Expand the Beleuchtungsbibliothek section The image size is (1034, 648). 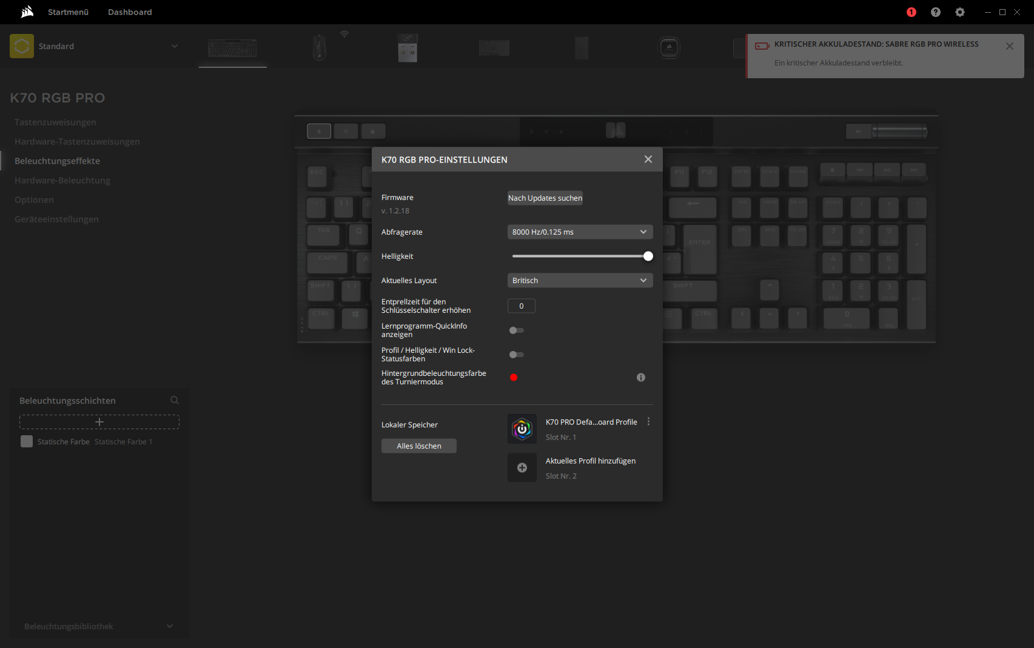[170, 626]
